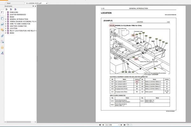The height and width of the screenshot is (127, 191).
Task: Open the Security lock panel icon
Action: [x=2, y=47]
